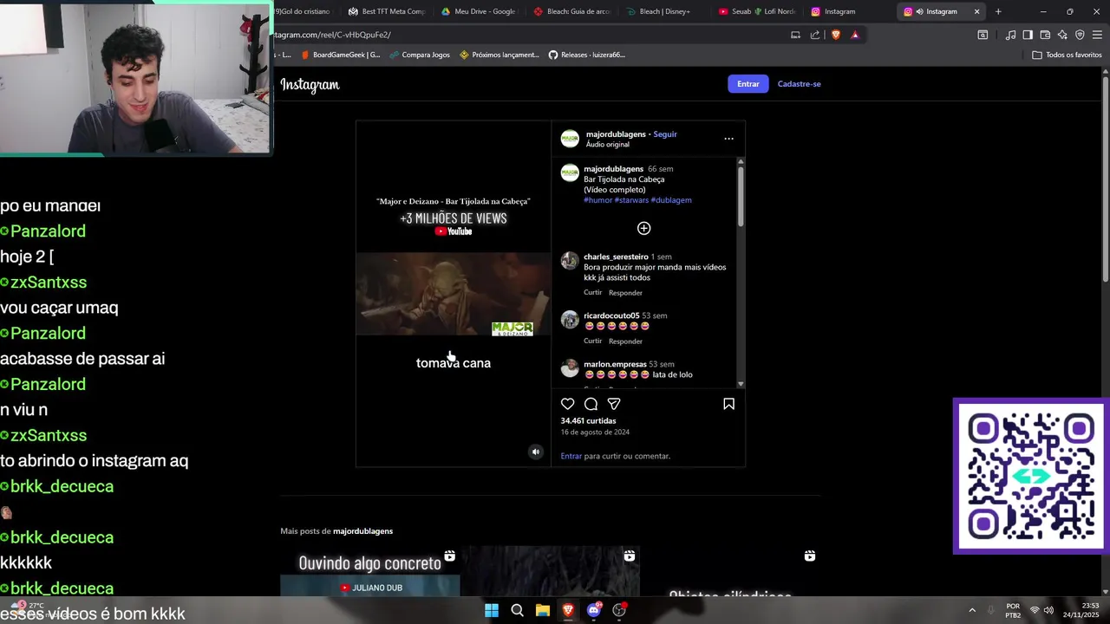This screenshot has width=1110, height=624.
Task: Open Windows taskbar search
Action: pos(517,610)
